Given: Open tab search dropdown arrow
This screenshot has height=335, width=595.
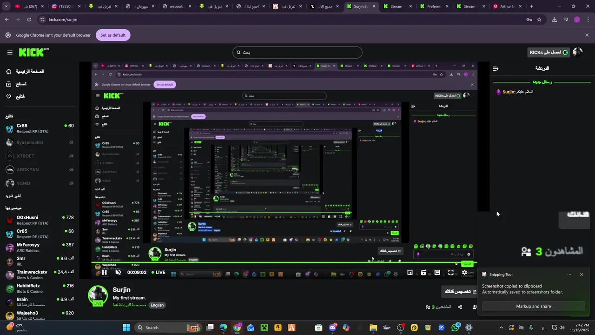Looking at the screenshot, I should [6, 7].
